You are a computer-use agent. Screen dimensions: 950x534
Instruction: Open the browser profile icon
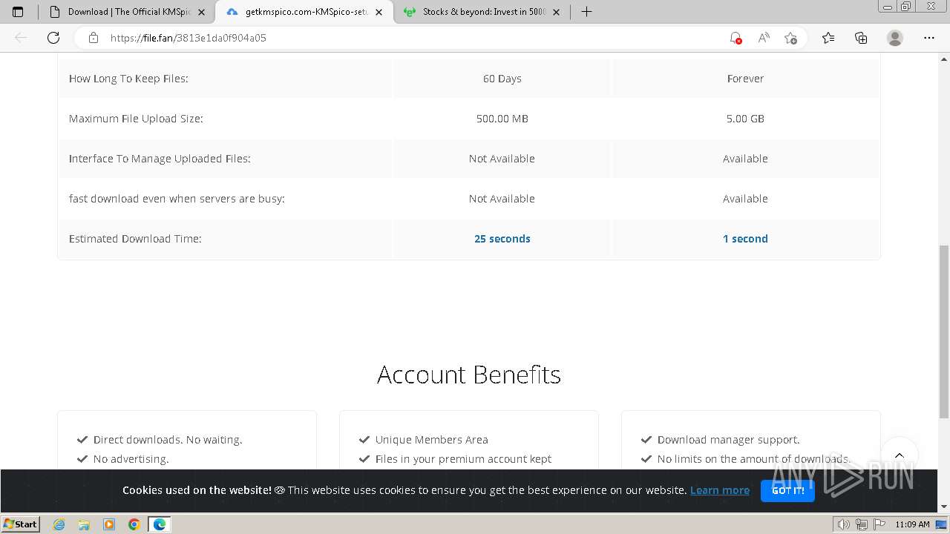[x=895, y=38]
